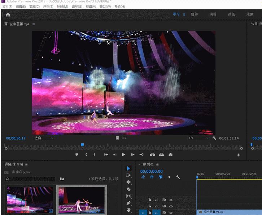The height and width of the screenshot is (215, 262).
Task: Open playback resolution 1/2 dropdown
Action: [198, 138]
